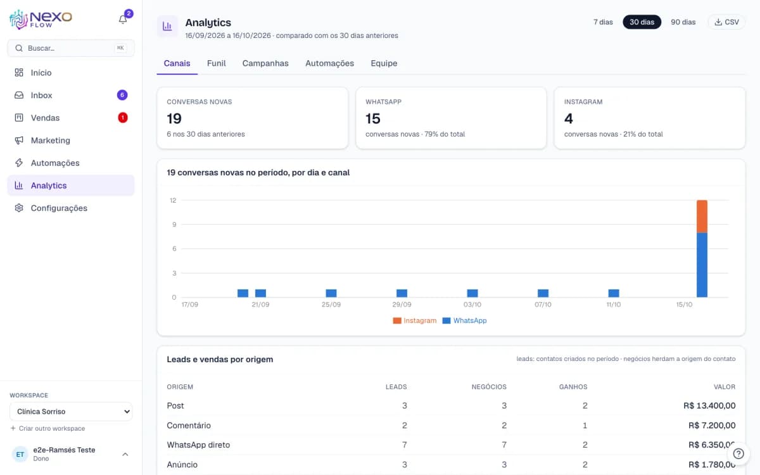Image resolution: width=760 pixels, height=475 pixels.
Task: Open the notifications bell
Action: 123,20
